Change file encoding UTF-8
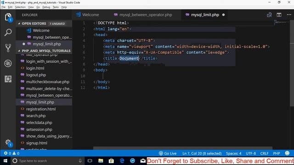 [251, 154]
